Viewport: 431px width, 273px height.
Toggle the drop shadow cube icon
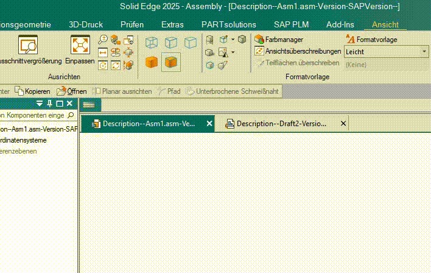pyautogui.click(x=209, y=52)
